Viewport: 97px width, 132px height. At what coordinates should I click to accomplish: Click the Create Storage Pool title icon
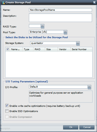tap(3, 2)
